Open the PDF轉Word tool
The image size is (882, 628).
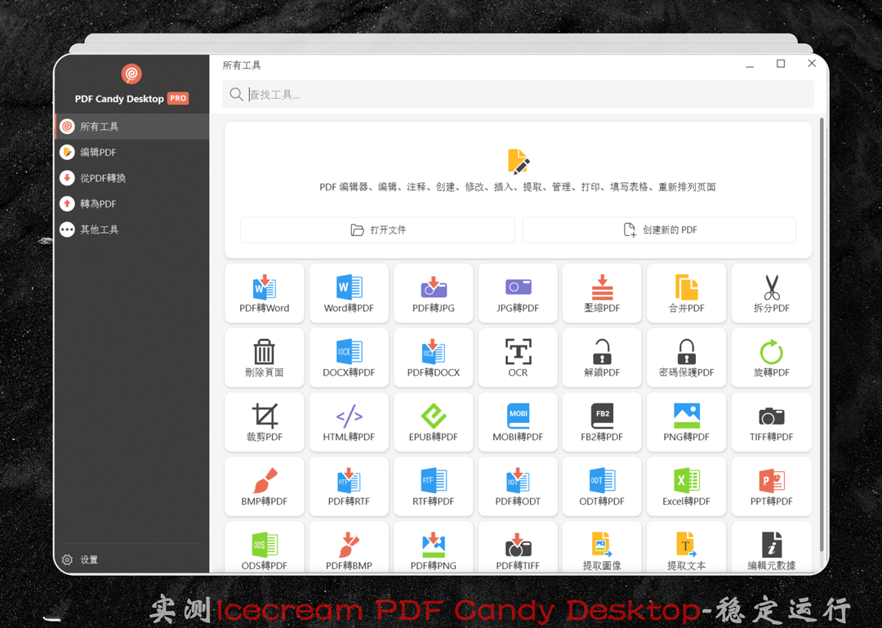[265, 293]
